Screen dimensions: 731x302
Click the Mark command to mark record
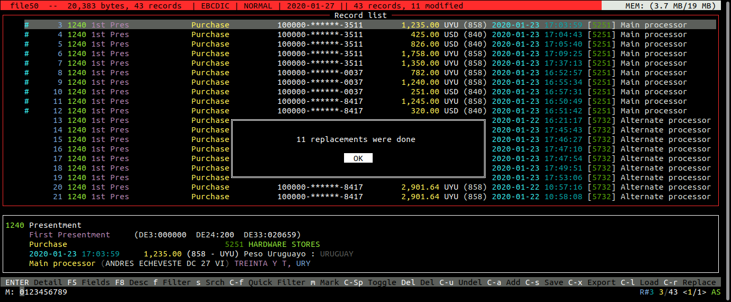click(x=329, y=282)
